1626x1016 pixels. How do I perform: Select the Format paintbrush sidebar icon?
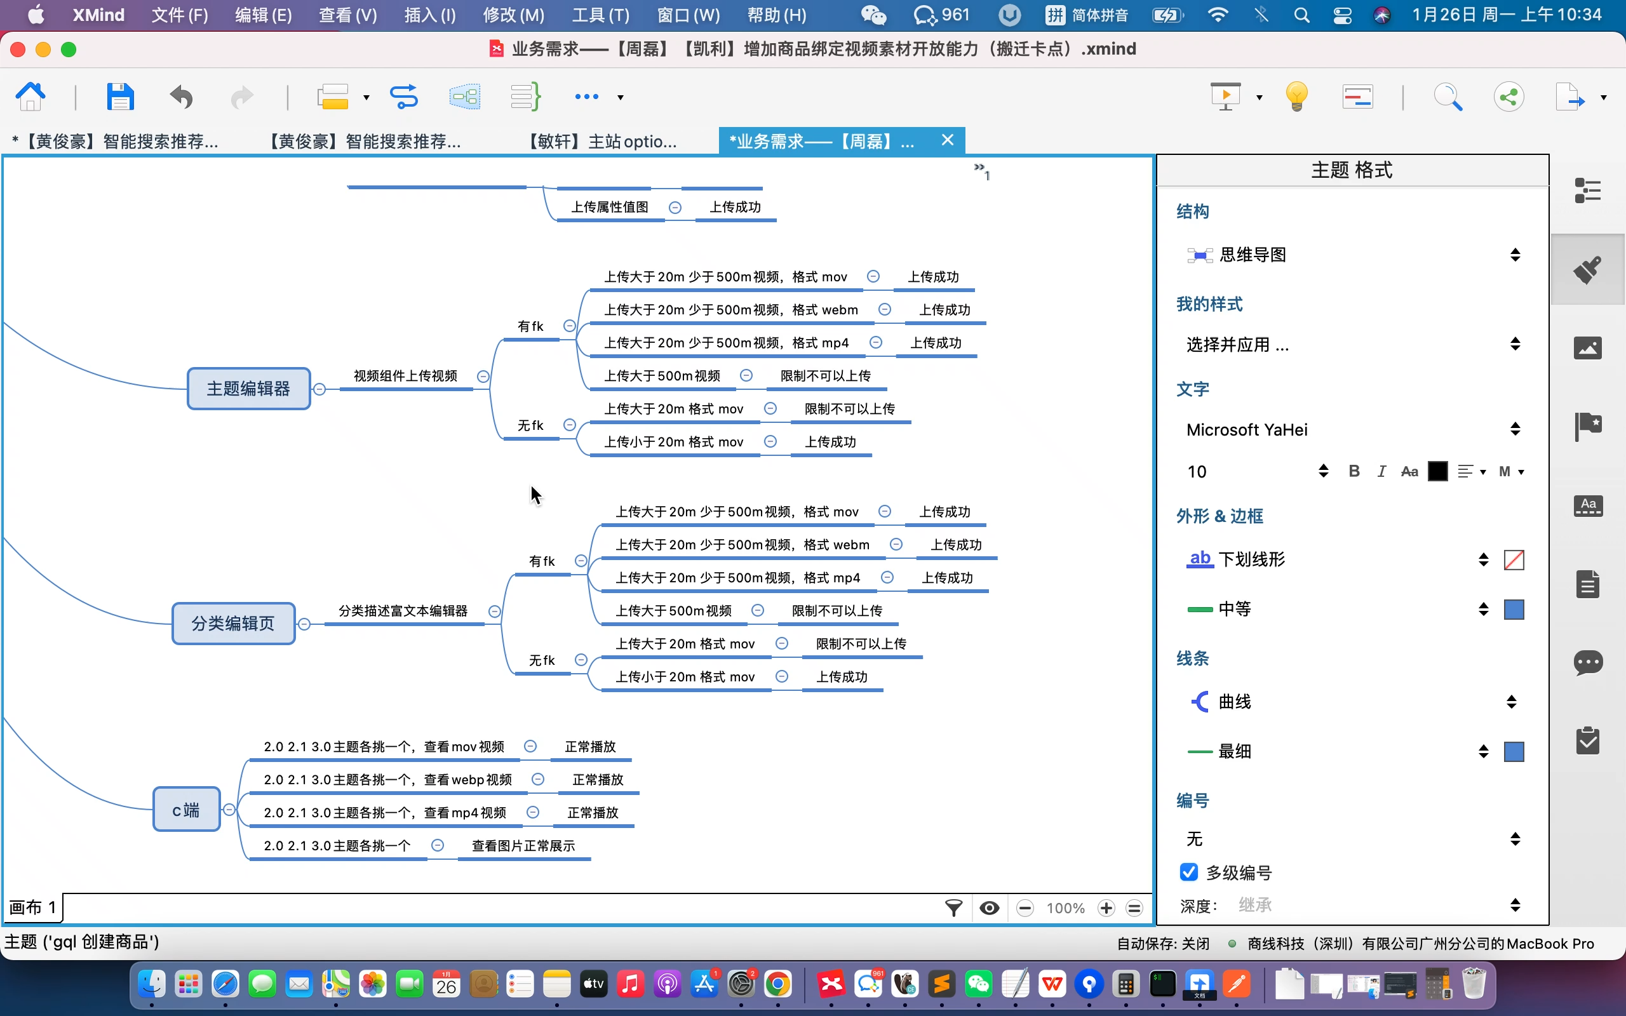(1588, 269)
